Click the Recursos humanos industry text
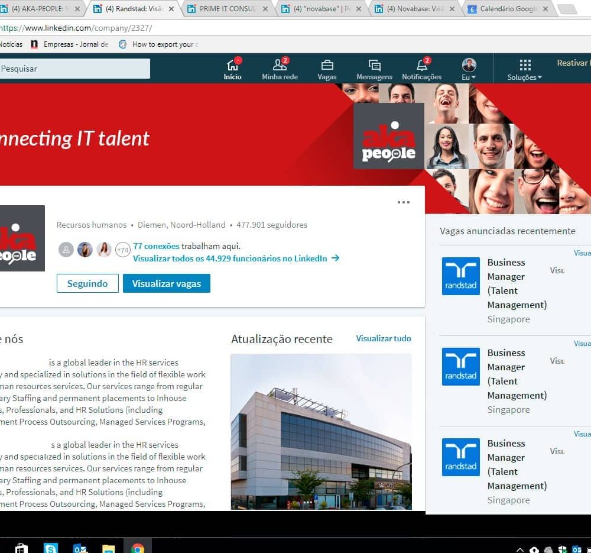This screenshot has height=553, width=591. (92, 225)
